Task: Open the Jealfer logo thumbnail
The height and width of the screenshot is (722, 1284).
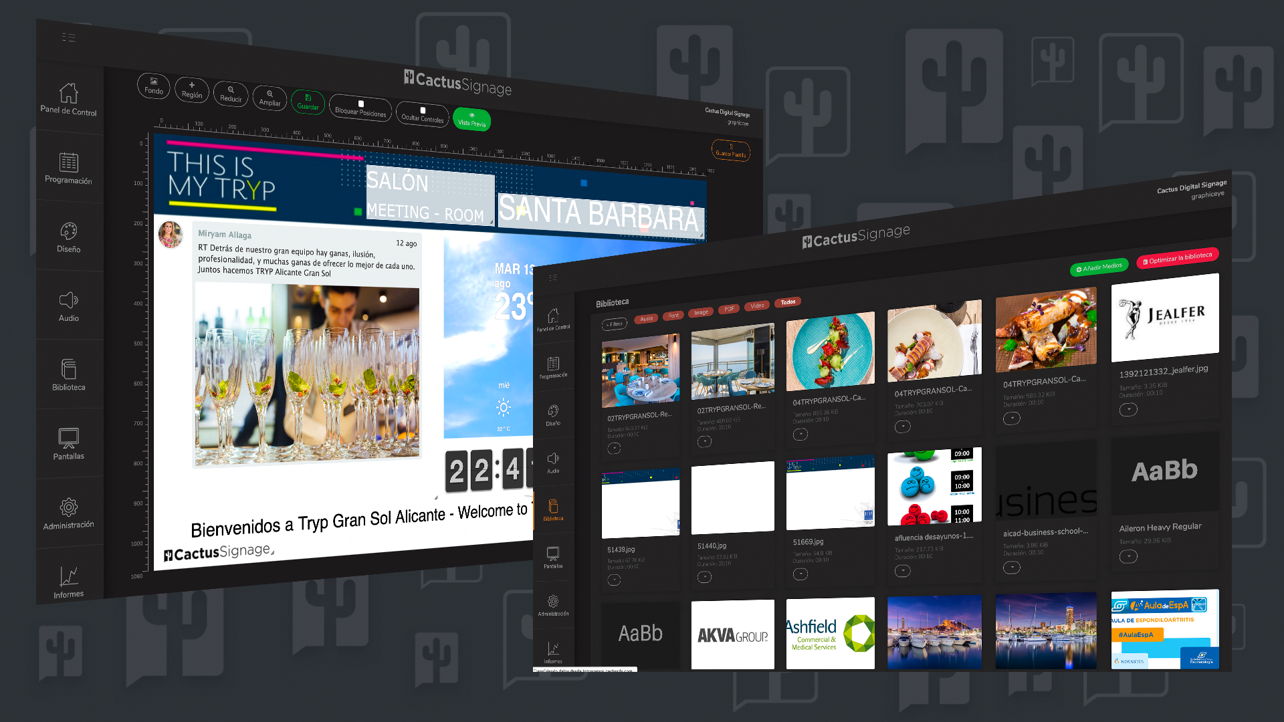Action: (1165, 318)
